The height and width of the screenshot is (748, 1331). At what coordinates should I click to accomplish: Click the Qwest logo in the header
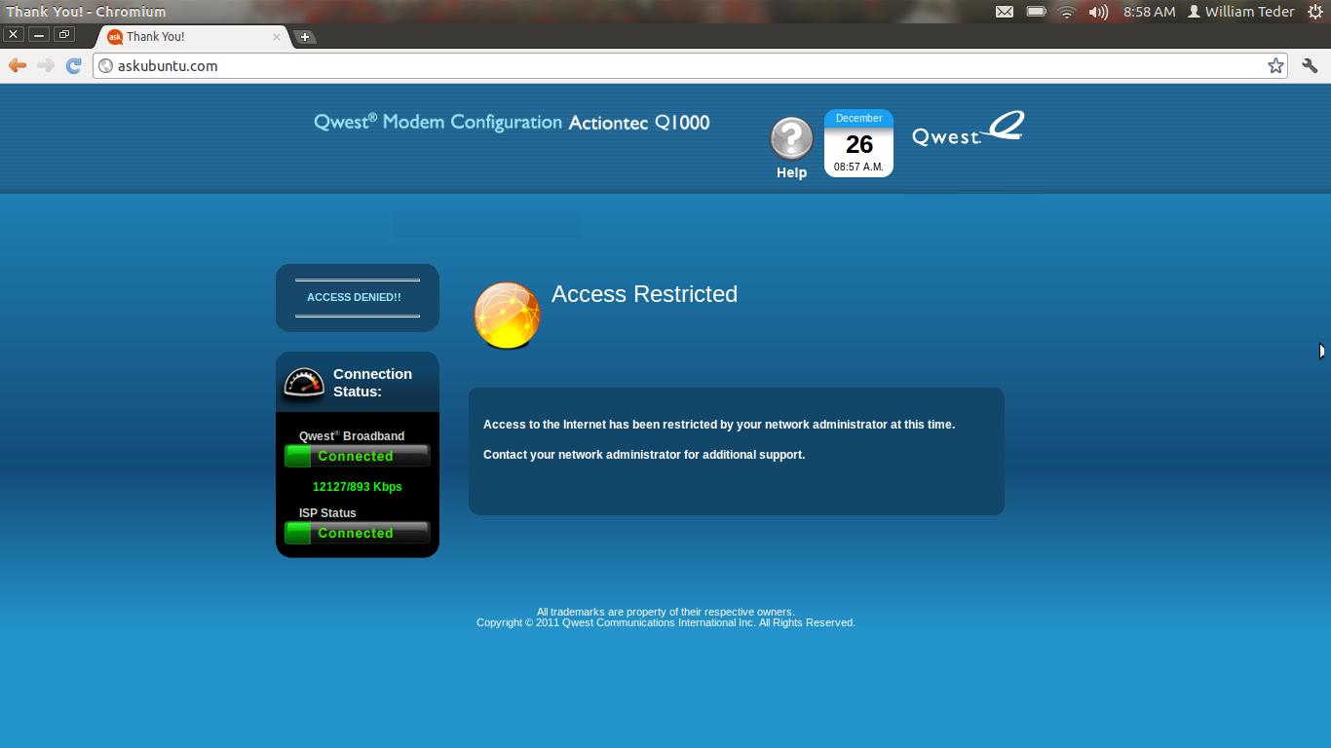point(968,130)
